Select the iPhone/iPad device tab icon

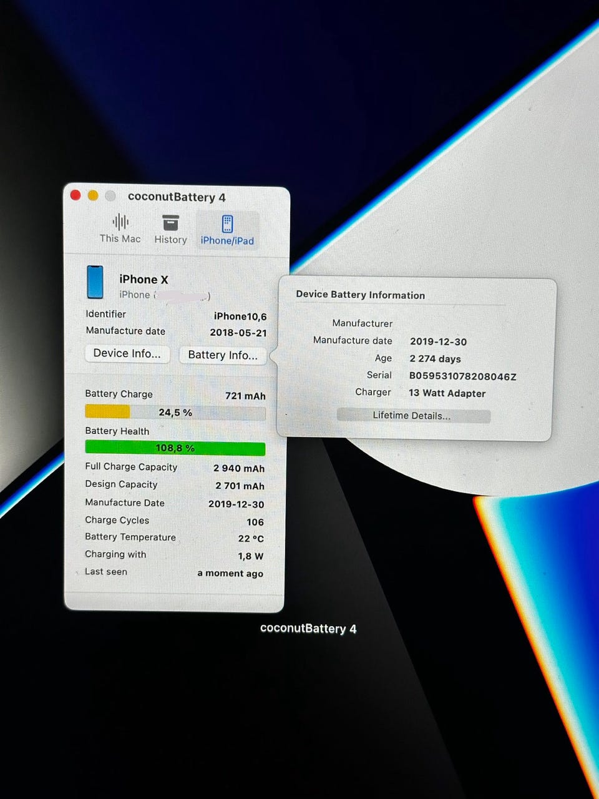tap(227, 223)
